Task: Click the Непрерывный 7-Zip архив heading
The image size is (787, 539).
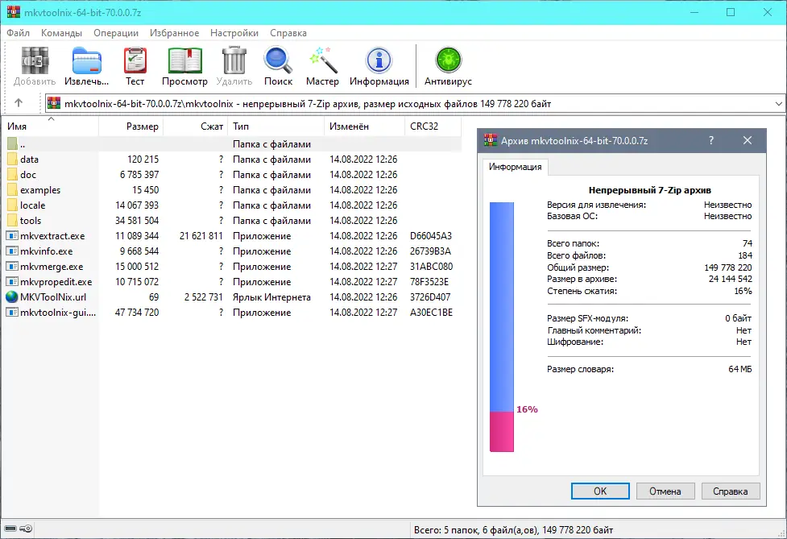Action: pos(649,190)
